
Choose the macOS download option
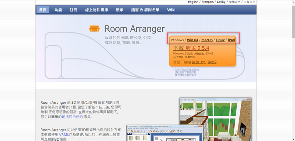click(207, 40)
